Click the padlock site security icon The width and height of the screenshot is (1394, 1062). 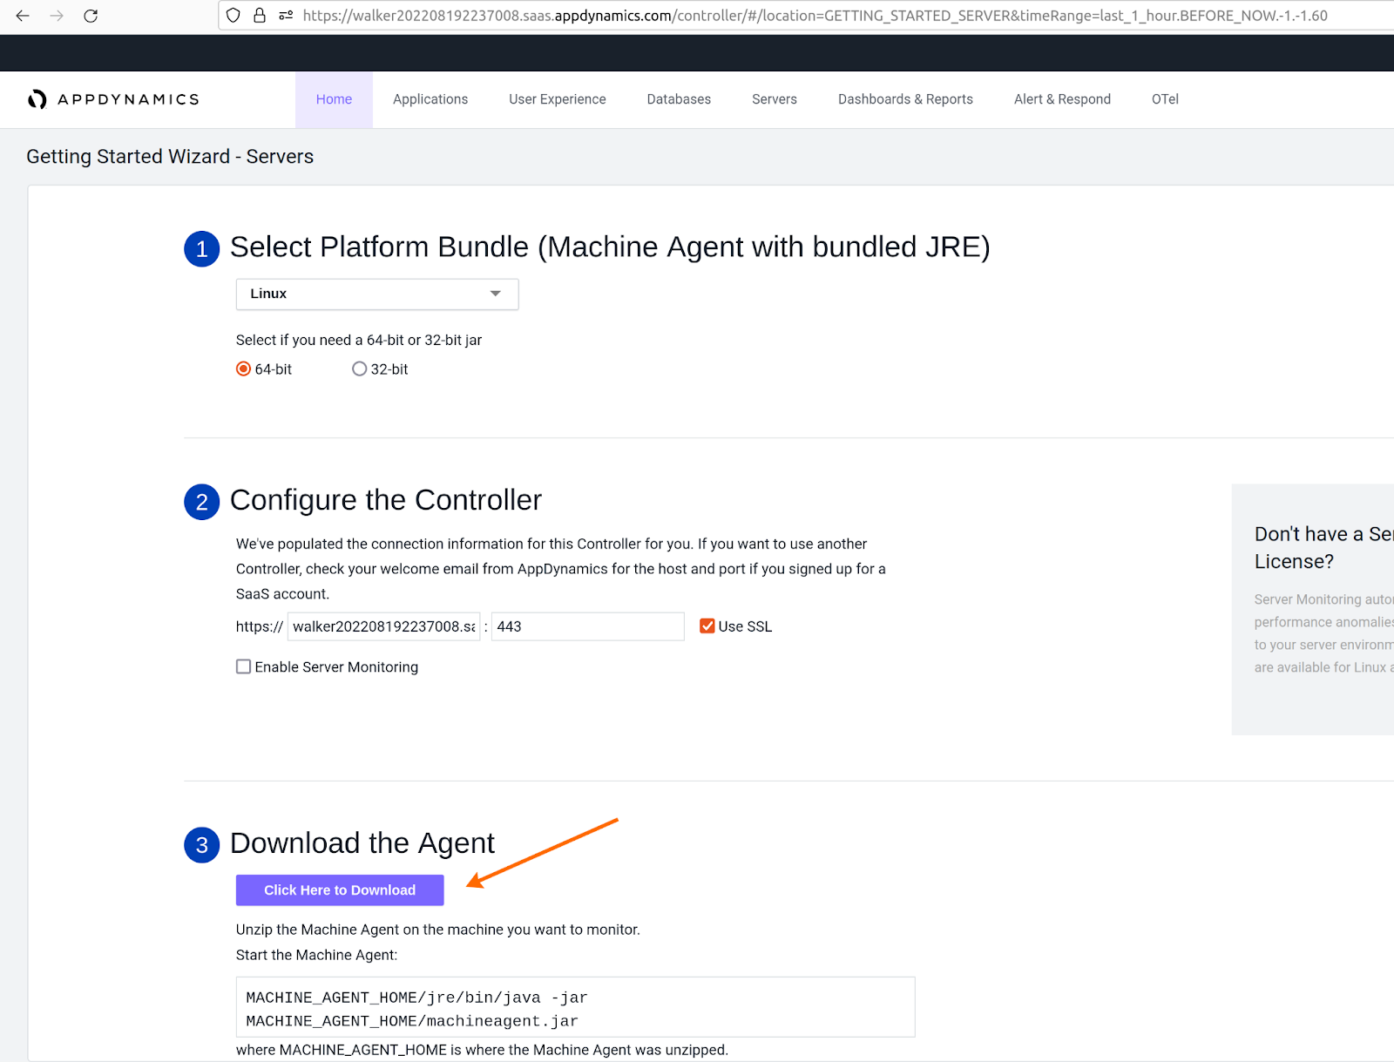point(259,16)
